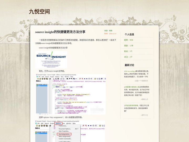Click Menu Assignments entry in dropdown screenshot
This screenshot has width=189, height=142.
point(65,136)
